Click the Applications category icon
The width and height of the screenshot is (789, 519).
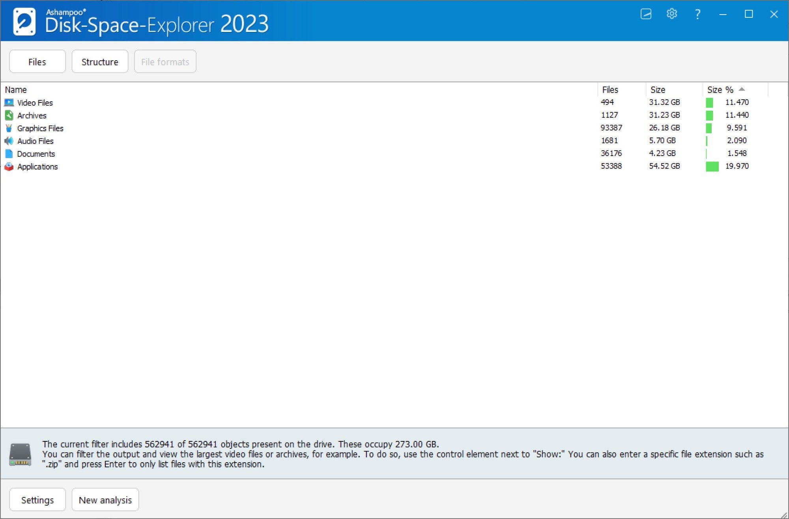click(x=9, y=167)
